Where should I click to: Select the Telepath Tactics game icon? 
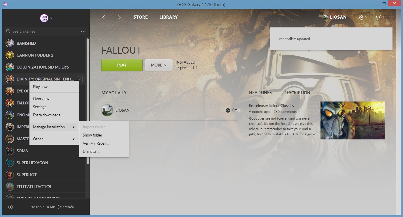pyautogui.click(x=10, y=187)
